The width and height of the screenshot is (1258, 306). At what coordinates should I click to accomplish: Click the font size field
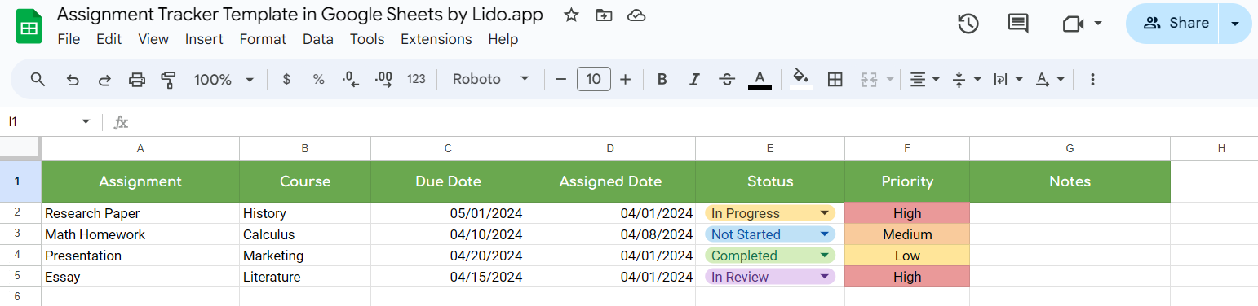594,79
